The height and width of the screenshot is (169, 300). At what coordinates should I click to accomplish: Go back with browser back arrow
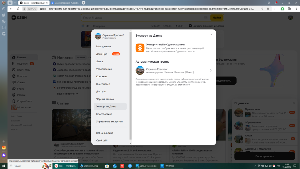(11, 9)
